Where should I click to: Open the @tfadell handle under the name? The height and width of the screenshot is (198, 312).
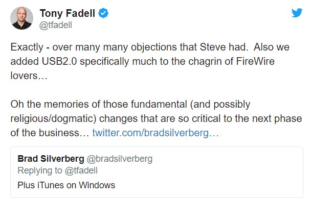click(56, 25)
